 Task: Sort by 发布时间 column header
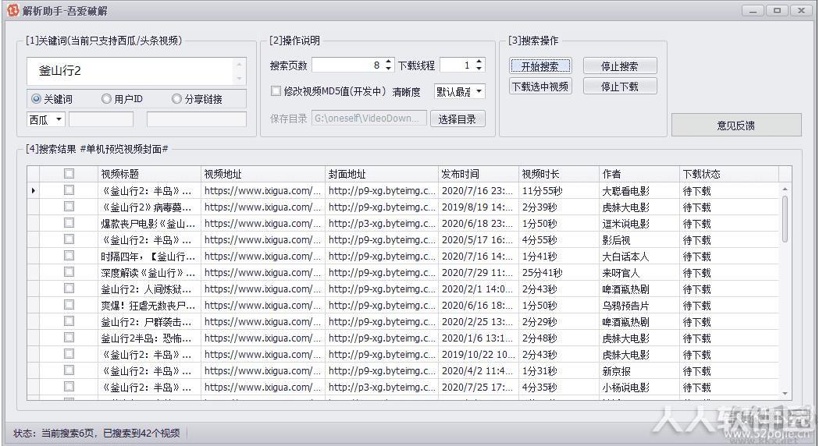pos(479,174)
